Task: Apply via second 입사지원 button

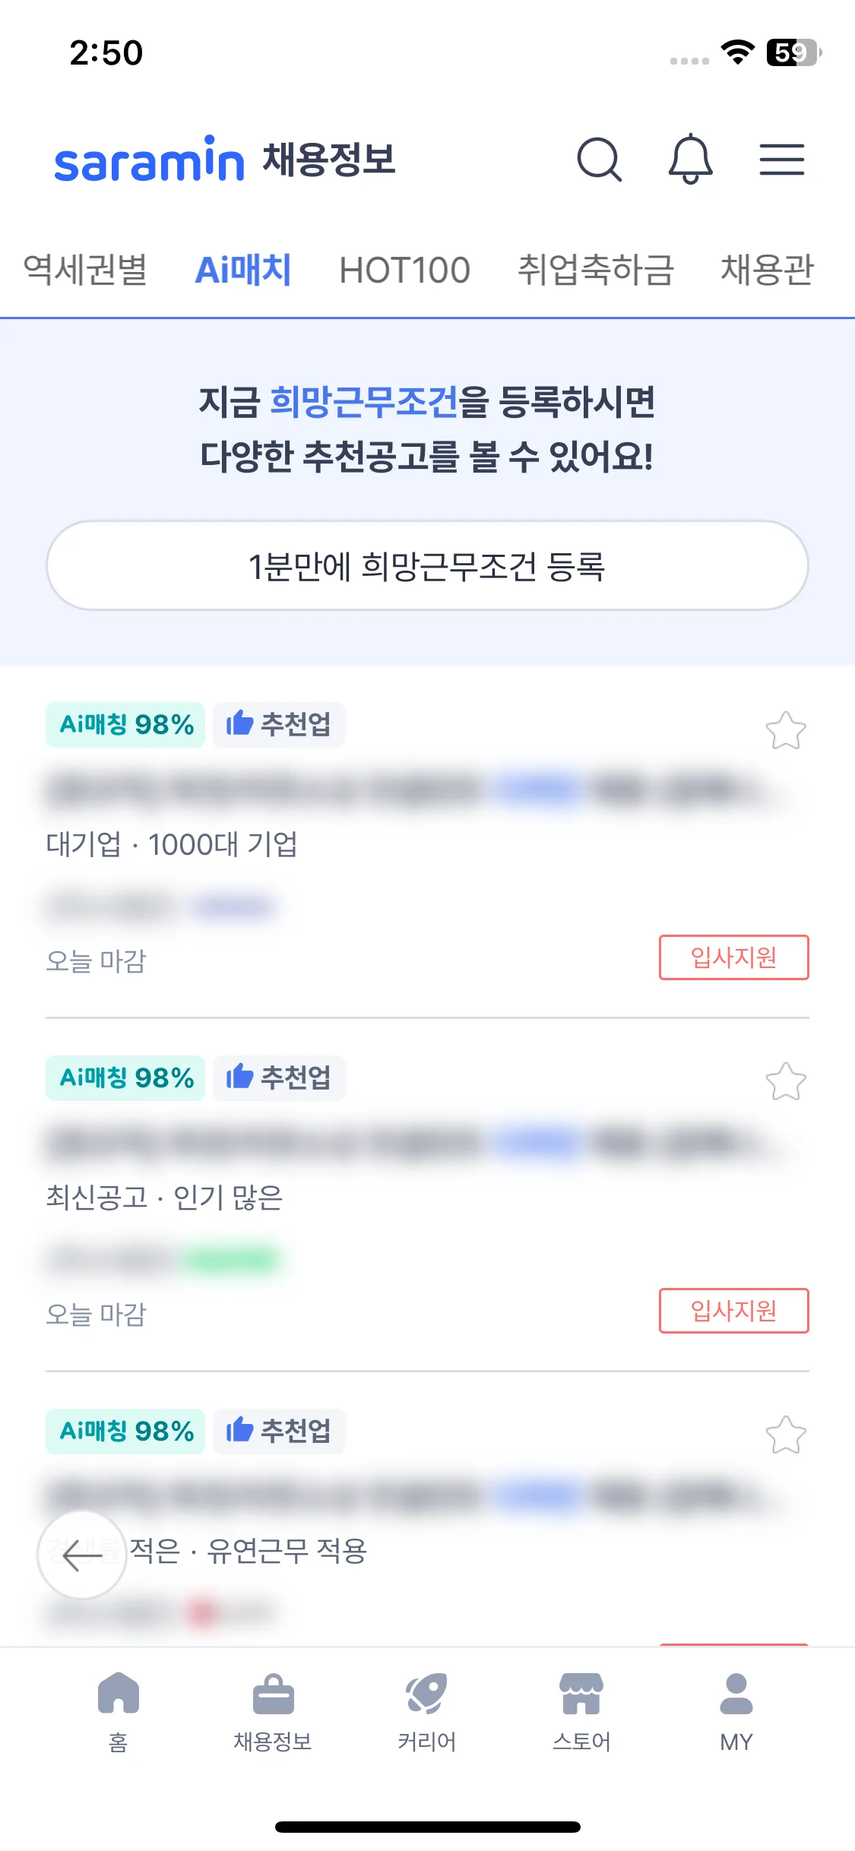Action: pyautogui.click(x=733, y=1311)
